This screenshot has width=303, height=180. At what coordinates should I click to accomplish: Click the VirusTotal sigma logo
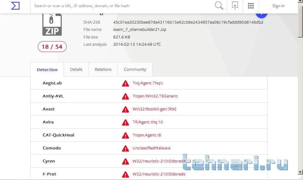tap(15, 6)
